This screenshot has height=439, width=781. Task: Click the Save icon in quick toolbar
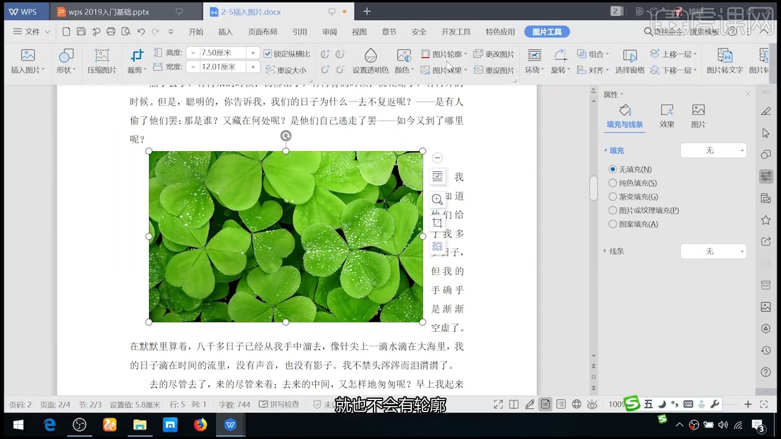(81, 31)
